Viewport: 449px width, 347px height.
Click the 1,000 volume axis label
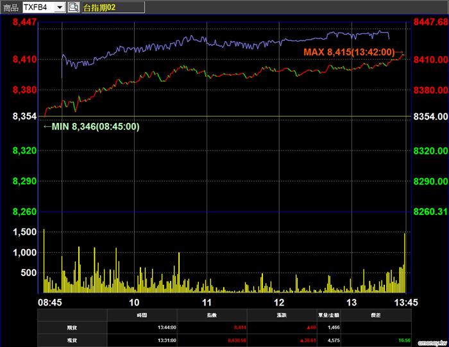coord(24,252)
